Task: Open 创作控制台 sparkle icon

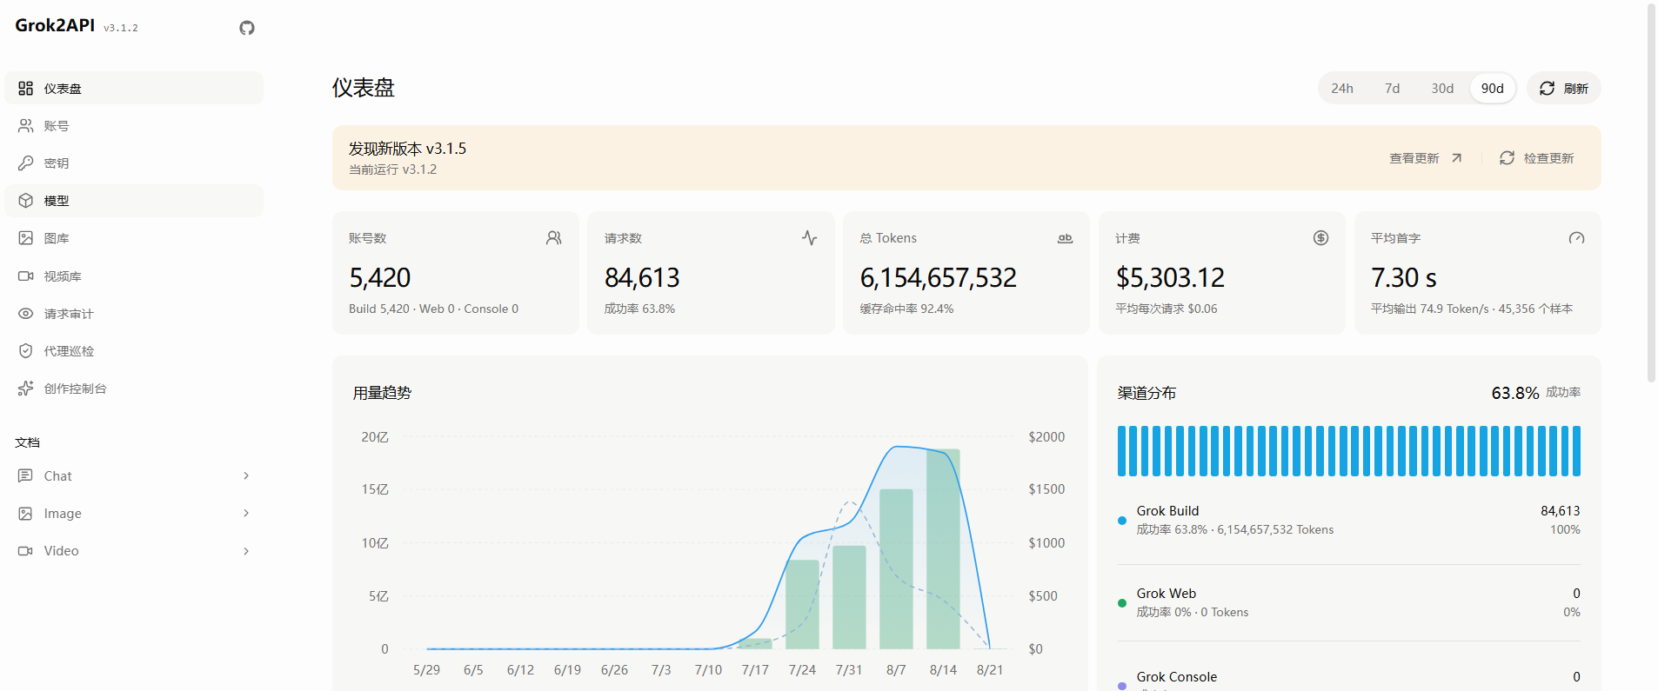Action: tap(26, 389)
